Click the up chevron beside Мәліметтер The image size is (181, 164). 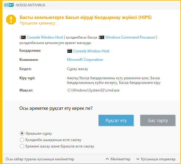click(x=107, y=159)
